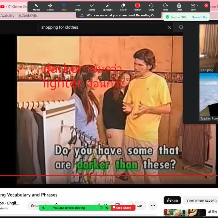Click the 'Saved as PNG' green check icon
The width and height of the screenshot is (218, 218).
point(168,17)
